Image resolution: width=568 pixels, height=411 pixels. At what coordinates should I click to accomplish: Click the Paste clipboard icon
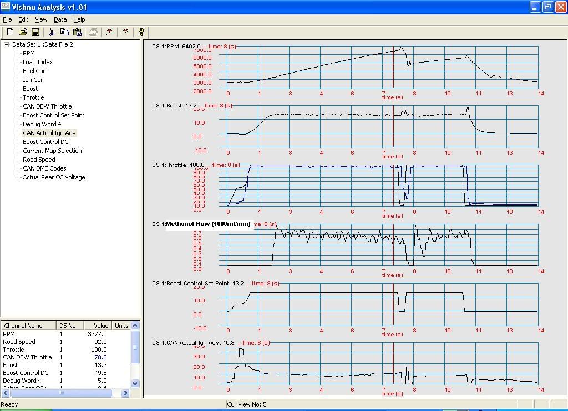[x=77, y=32]
